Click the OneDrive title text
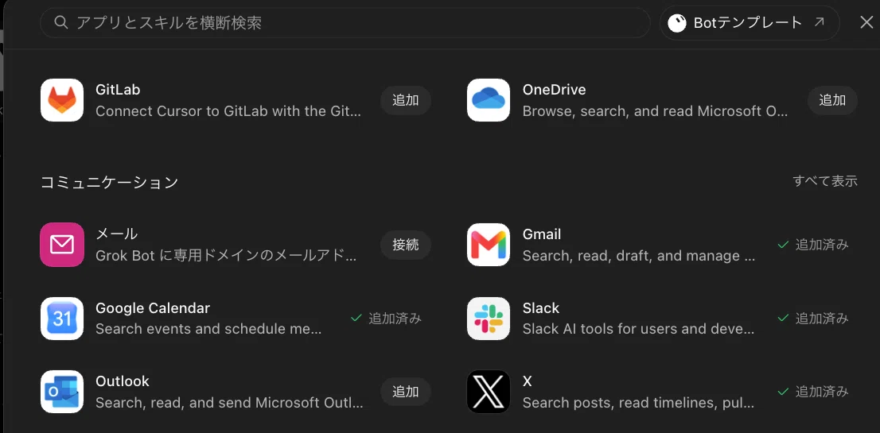 pos(554,90)
